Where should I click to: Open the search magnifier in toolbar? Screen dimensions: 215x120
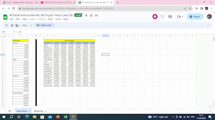(7, 25)
